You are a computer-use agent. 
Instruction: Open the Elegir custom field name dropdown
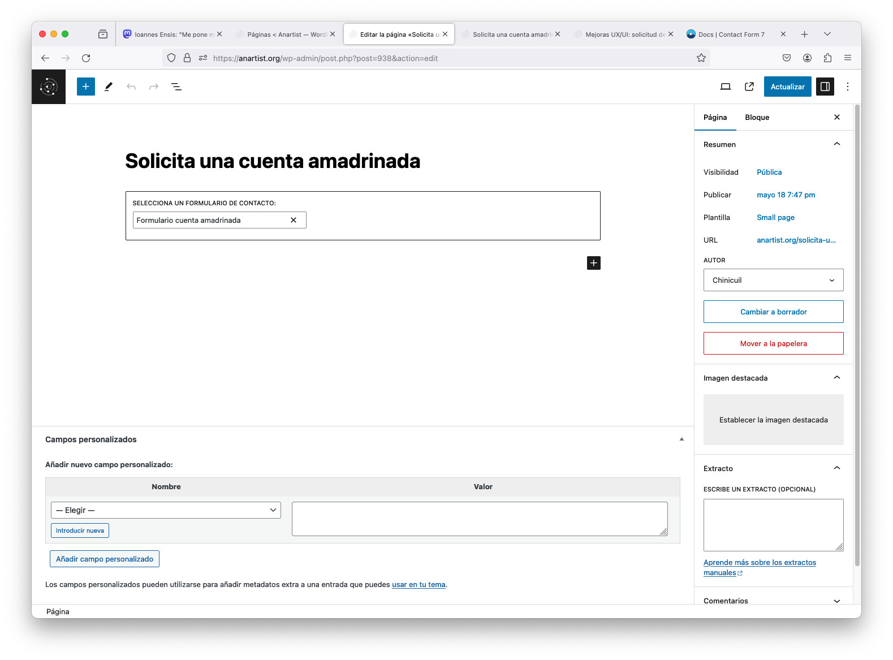[166, 510]
